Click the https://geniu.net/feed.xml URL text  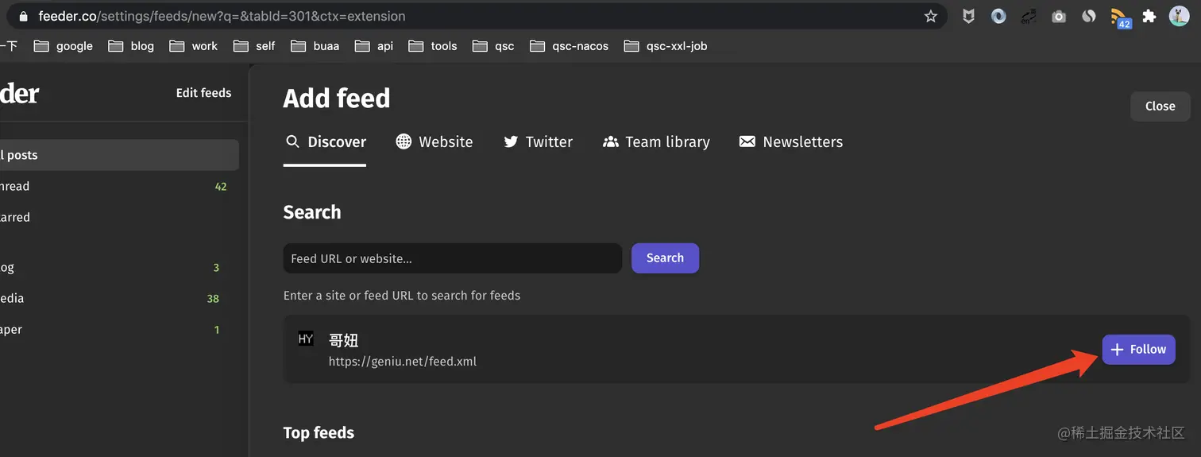tap(403, 362)
